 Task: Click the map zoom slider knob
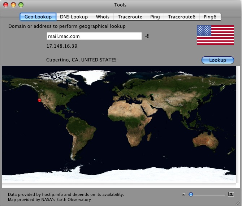point(191,194)
